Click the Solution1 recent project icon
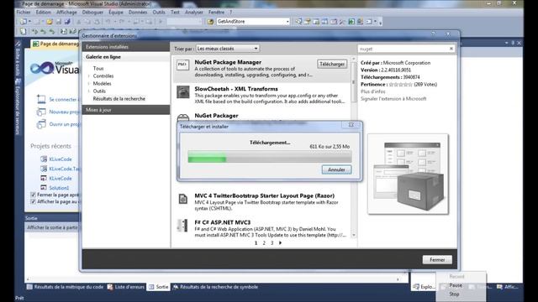 (44, 187)
